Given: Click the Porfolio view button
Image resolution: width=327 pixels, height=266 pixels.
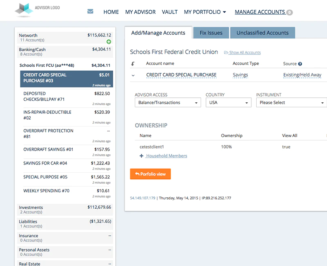Looking at the screenshot, I should click(150, 174).
